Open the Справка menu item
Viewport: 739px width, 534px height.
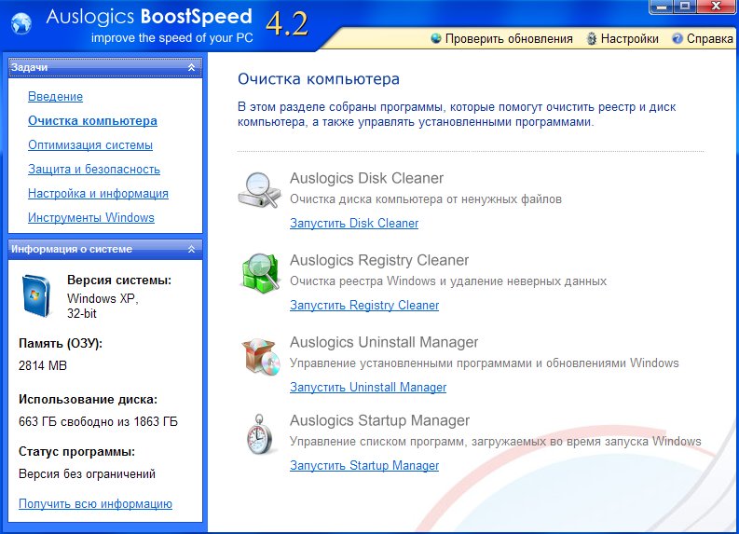tap(710, 38)
